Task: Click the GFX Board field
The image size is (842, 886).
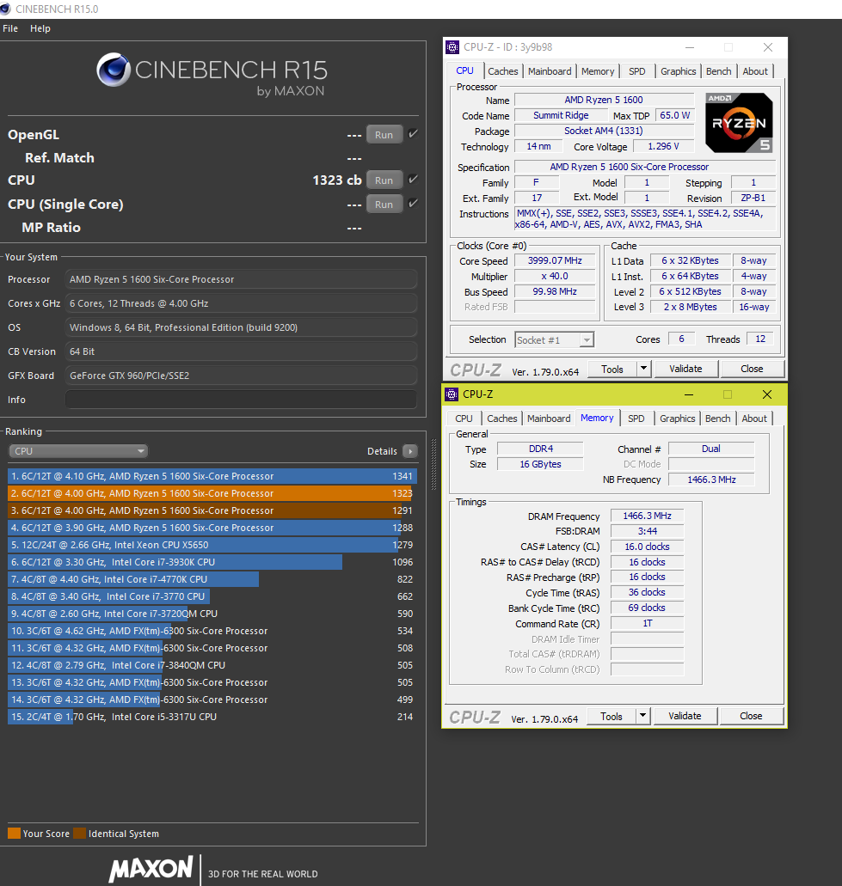Action: click(242, 376)
